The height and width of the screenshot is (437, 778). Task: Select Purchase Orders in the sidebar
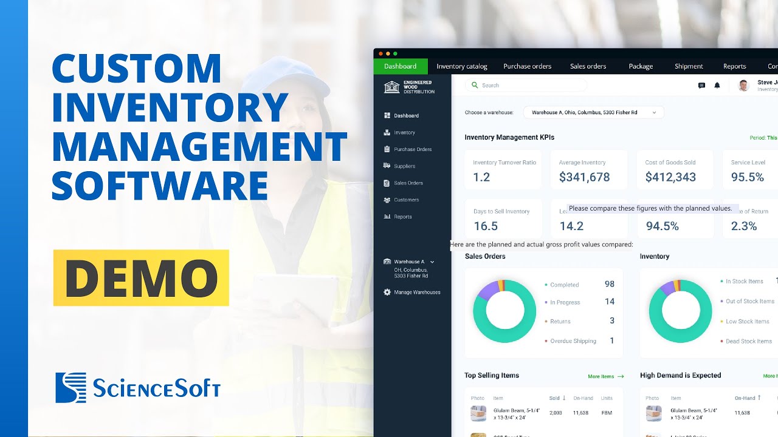click(413, 149)
